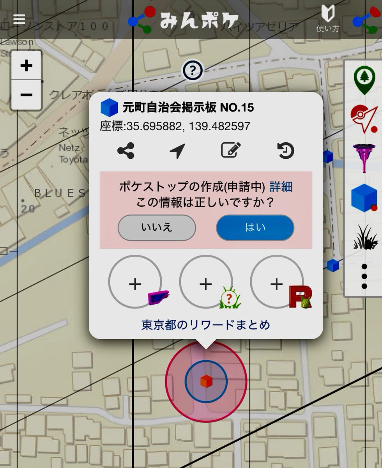Select the lower blue Pokestop cube on the map
The height and width of the screenshot is (468, 382).
[x=332, y=266]
